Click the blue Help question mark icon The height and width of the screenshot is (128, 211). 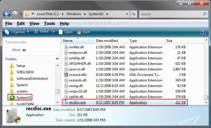203,32
